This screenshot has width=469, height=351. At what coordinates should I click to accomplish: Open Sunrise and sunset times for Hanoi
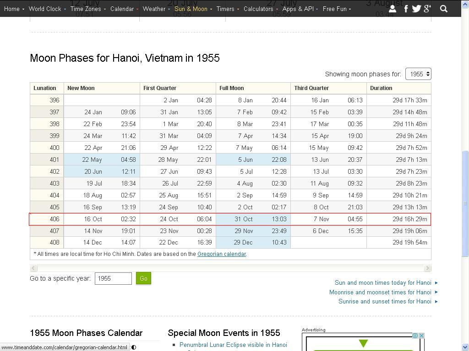(385, 301)
